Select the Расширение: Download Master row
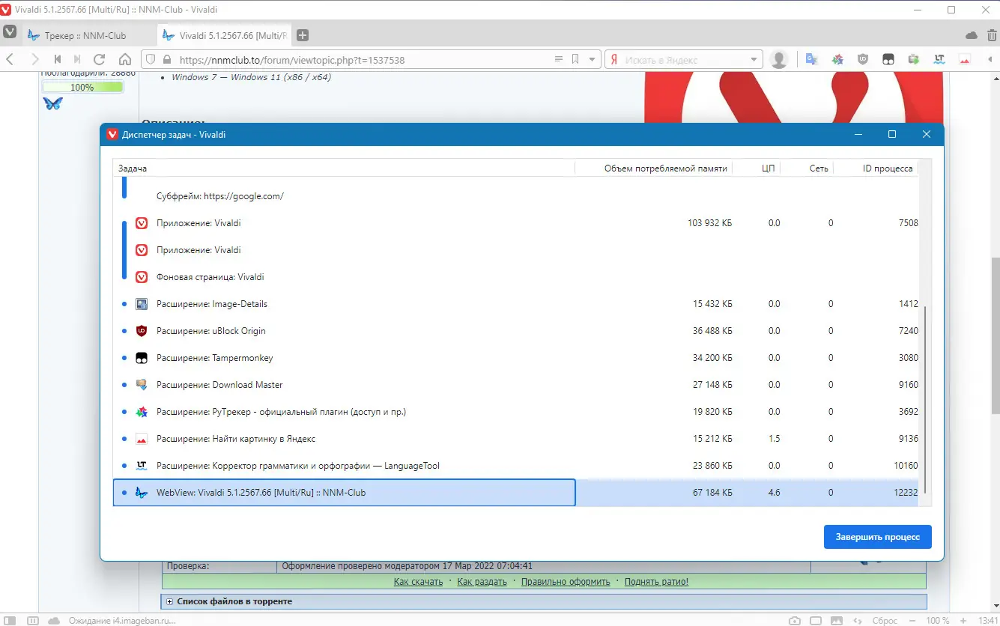This screenshot has width=1000, height=626. 516,385
